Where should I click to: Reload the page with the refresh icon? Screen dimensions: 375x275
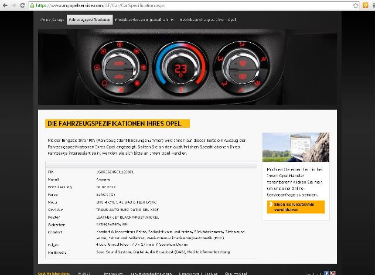point(25,4)
